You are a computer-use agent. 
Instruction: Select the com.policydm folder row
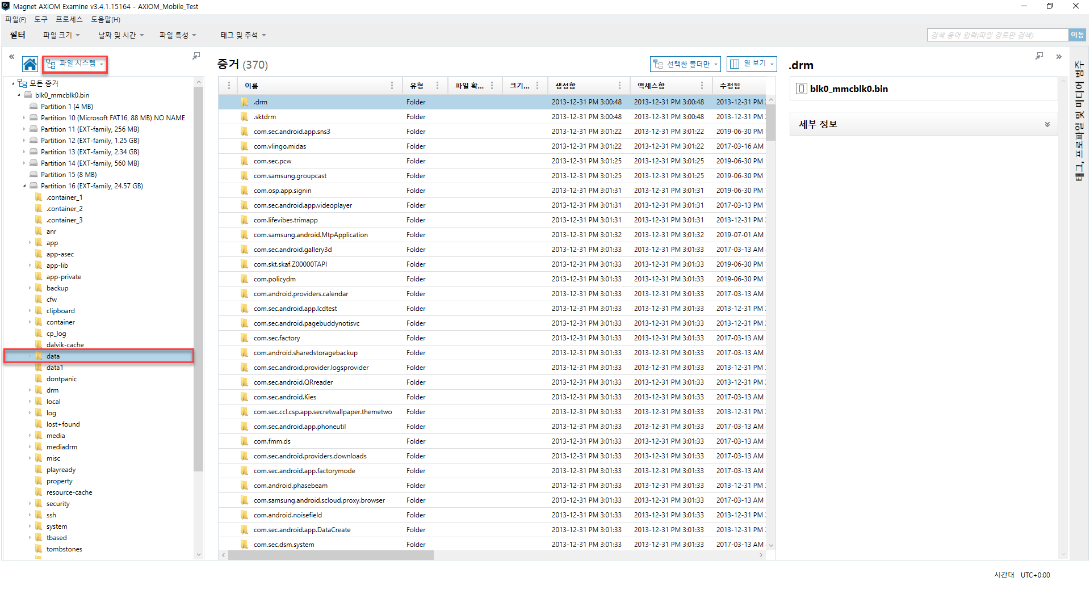coord(492,279)
